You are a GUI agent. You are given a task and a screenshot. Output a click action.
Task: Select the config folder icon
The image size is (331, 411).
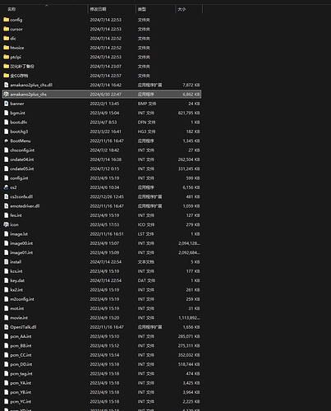pos(7,20)
